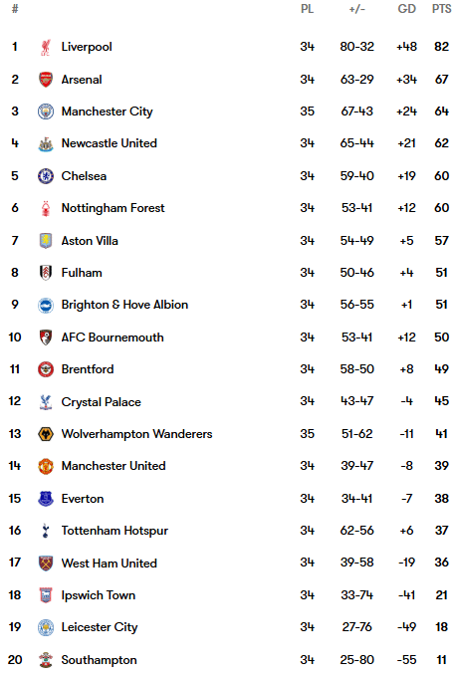The height and width of the screenshot is (678, 460).
Task: Click the Liverpool club crest
Action: click(46, 47)
